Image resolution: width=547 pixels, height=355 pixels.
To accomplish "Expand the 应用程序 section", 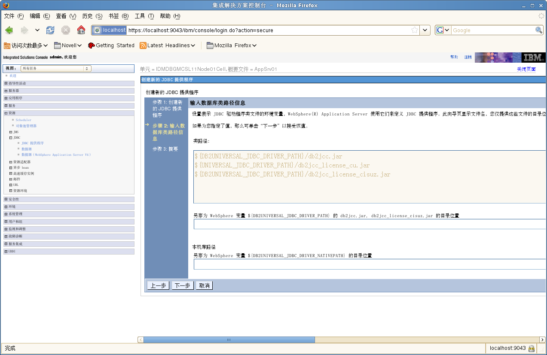I will click(6, 98).
